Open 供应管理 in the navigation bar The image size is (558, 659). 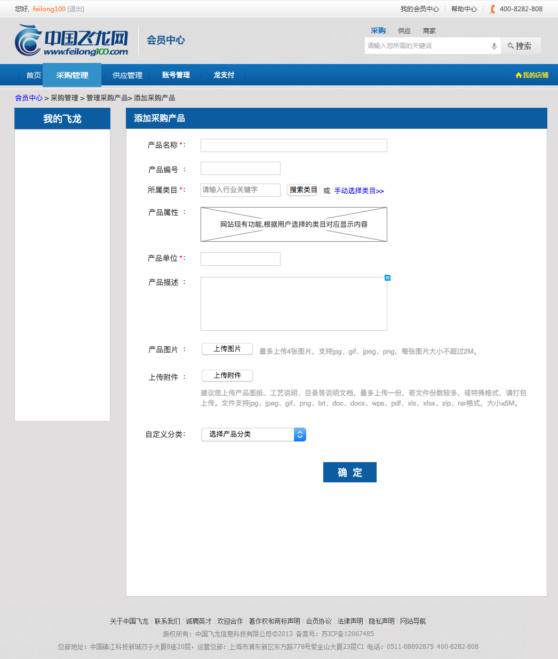pyautogui.click(x=127, y=75)
